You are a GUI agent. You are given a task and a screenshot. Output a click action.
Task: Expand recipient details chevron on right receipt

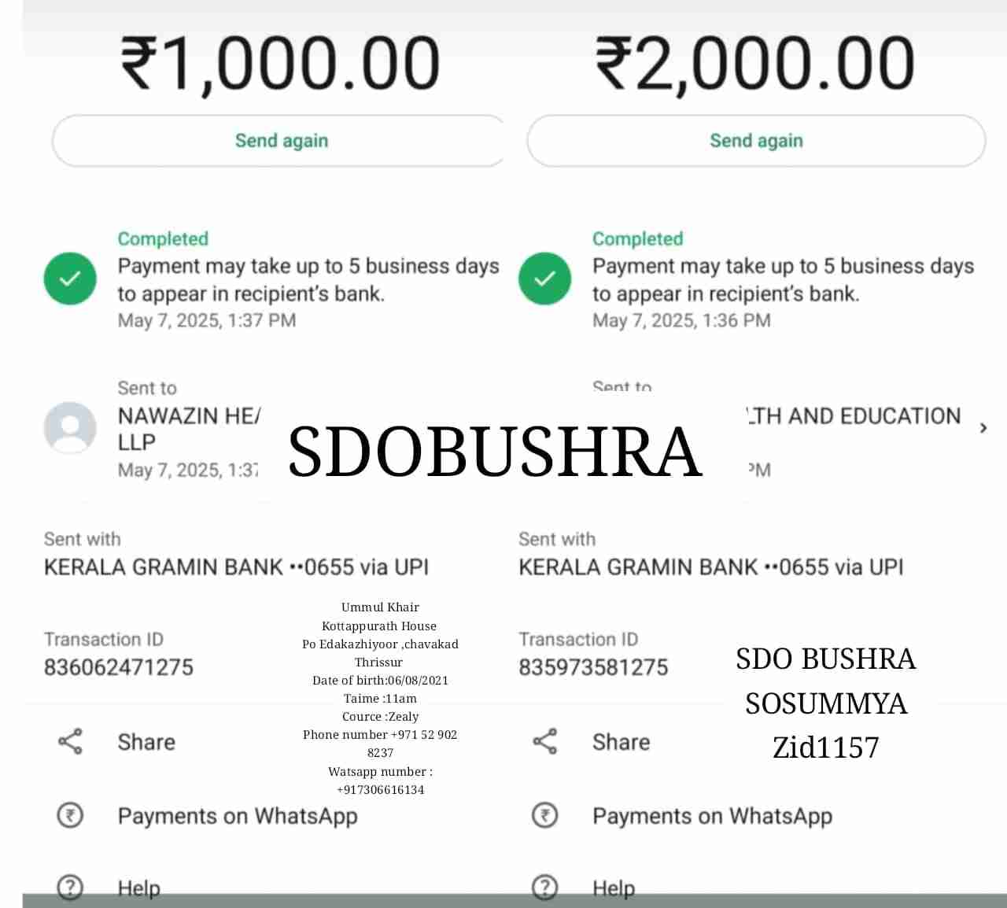coord(983,428)
